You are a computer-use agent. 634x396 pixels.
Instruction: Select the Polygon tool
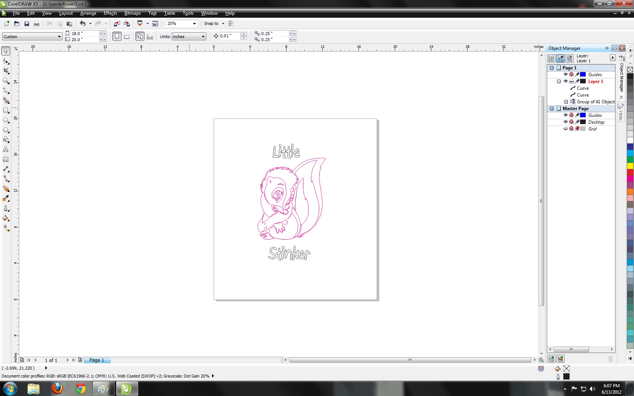6,130
